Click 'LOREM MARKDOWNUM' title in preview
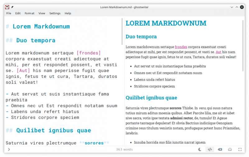This screenshot has height=157, width=249. [166, 23]
